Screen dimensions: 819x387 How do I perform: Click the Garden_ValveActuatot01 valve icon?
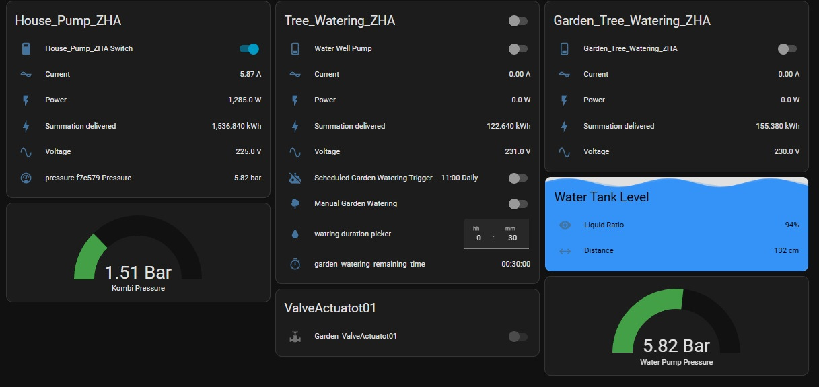point(295,337)
